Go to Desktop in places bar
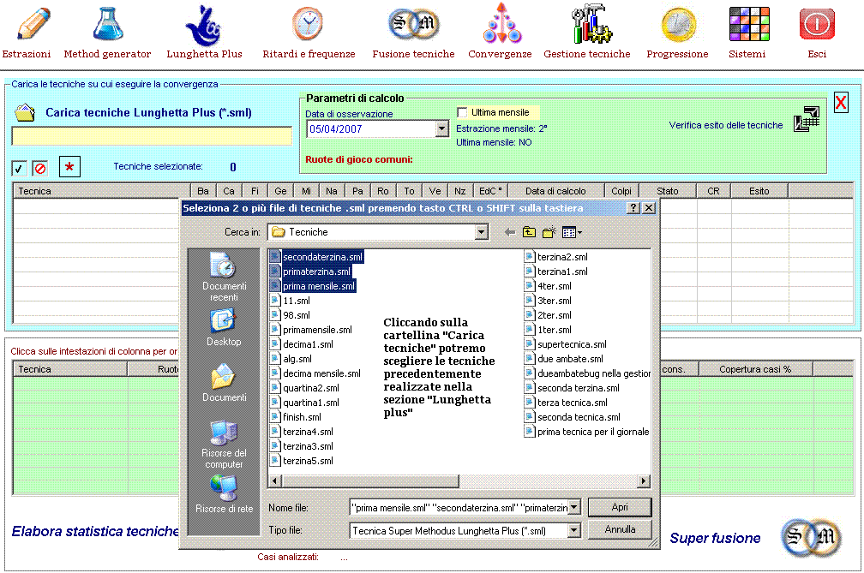 click(x=224, y=327)
